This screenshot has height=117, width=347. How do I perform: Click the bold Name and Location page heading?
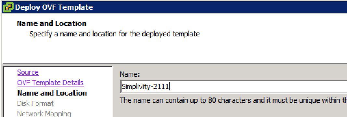coord(51,23)
